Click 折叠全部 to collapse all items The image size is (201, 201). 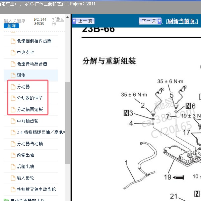pyautogui.click(x=58, y=21)
